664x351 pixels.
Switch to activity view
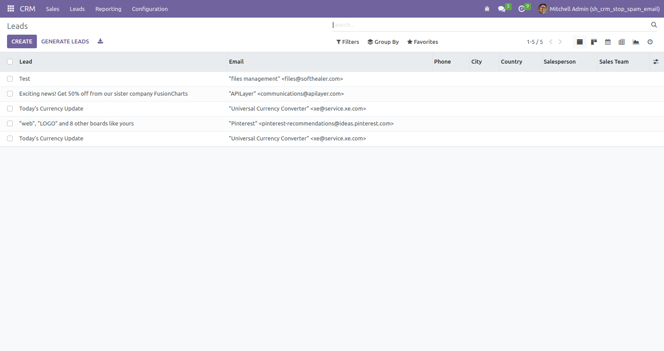[x=650, y=42]
